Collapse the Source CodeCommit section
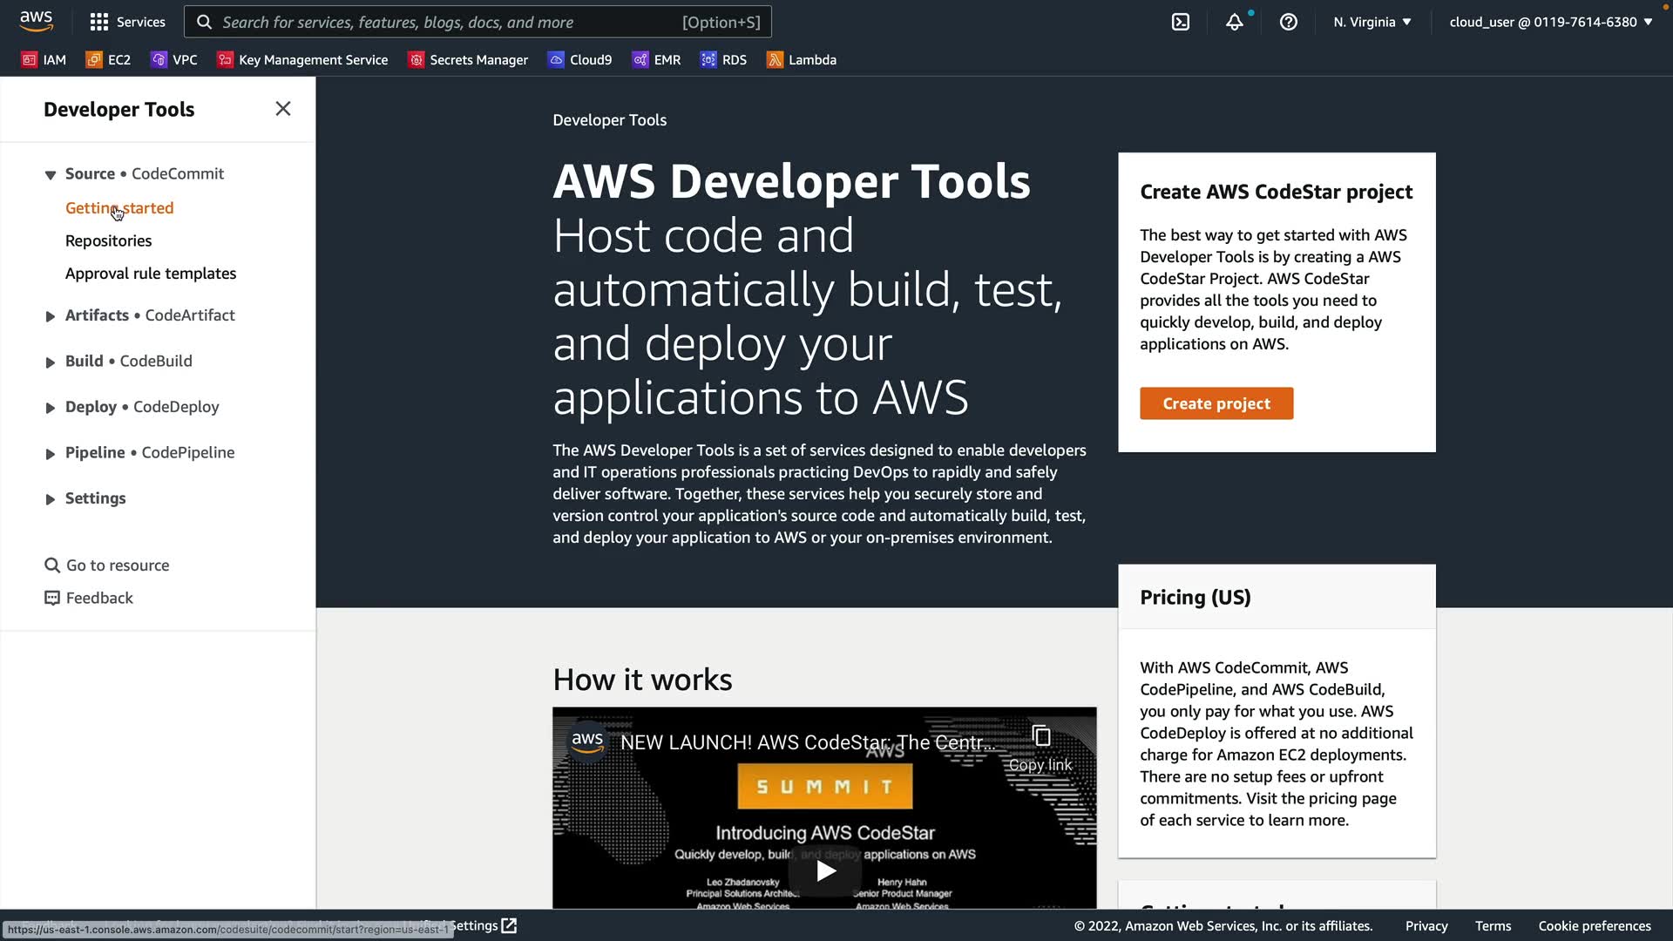The height and width of the screenshot is (941, 1673). [51, 174]
